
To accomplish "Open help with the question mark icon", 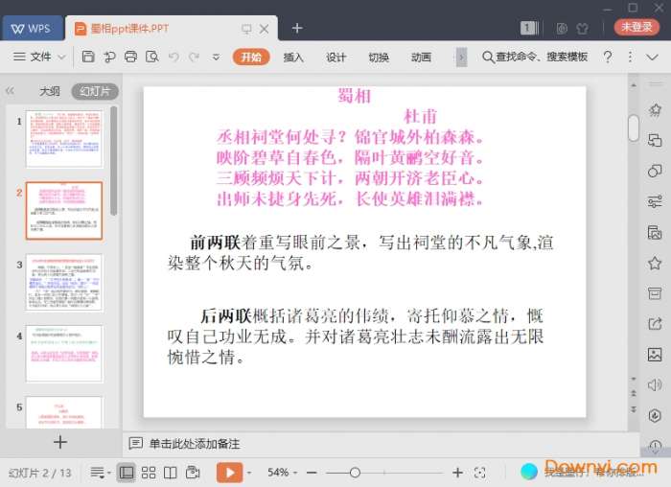I will pos(608,57).
